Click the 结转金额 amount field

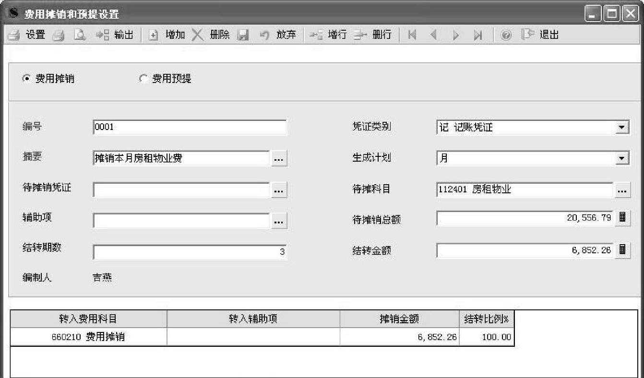pyautogui.click(x=525, y=250)
